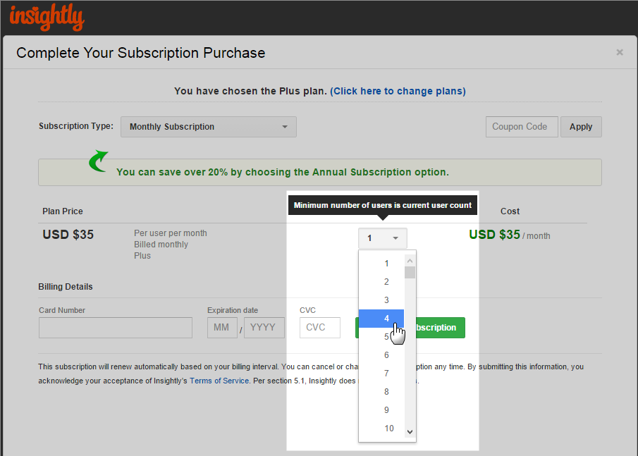Select 2 users from the list
The image size is (638, 456).
[x=381, y=282]
